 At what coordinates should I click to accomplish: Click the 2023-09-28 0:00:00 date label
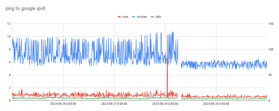[165, 104]
